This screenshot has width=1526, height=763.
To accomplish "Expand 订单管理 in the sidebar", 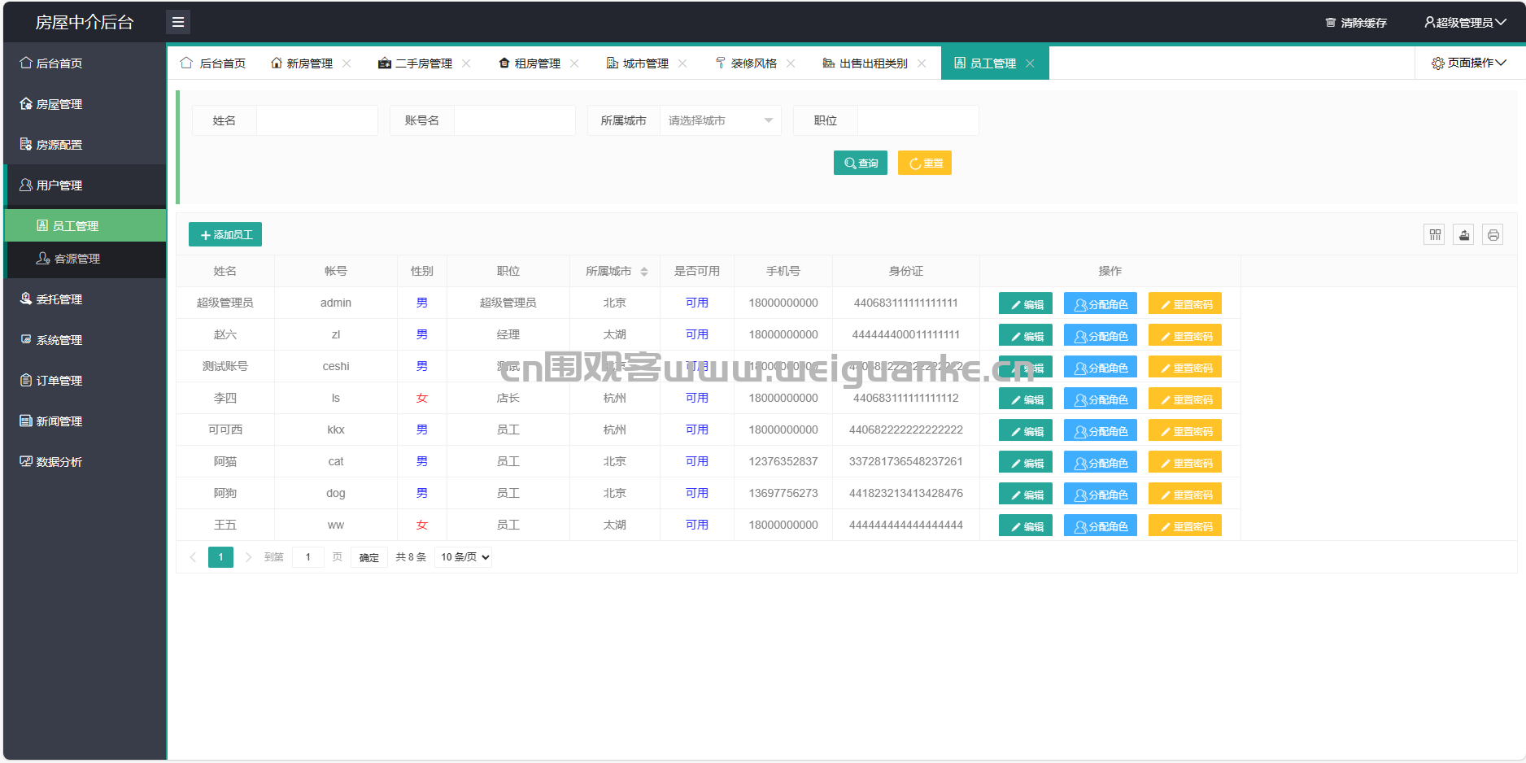I will pos(85,381).
